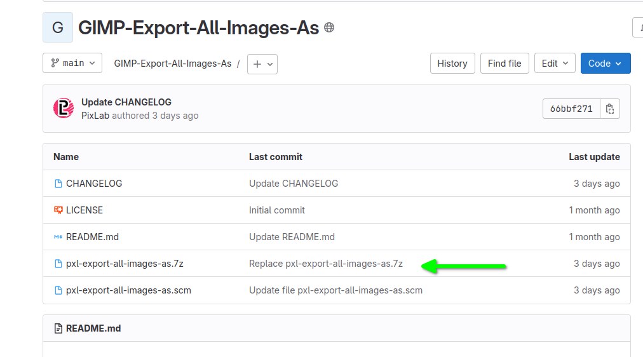Open the main branch selector dropdown
This screenshot has height=357, width=643.
[72, 63]
